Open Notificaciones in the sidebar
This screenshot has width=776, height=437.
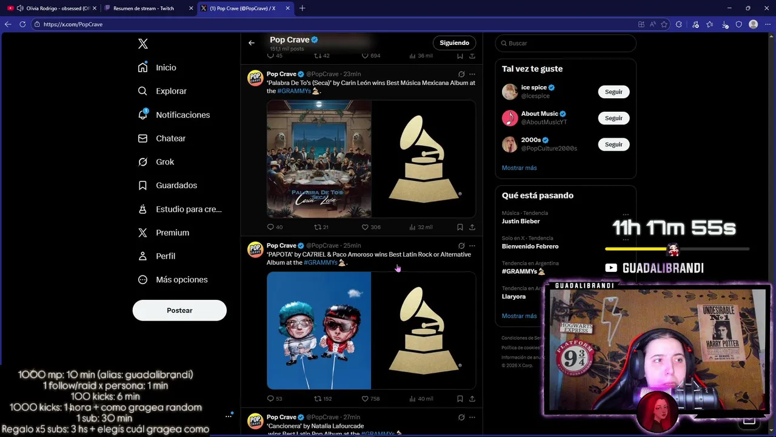(173, 115)
